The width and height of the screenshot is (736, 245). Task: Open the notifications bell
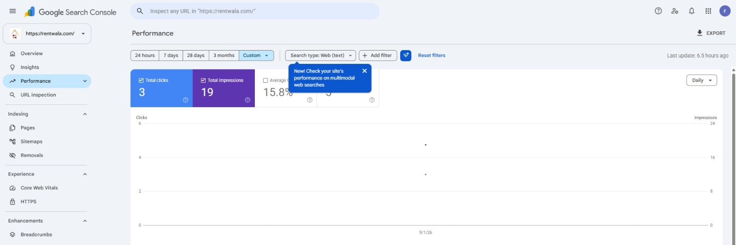coord(691,11)
